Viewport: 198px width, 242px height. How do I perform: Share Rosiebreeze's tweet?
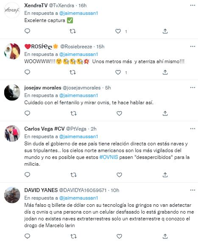pyautogui.click(x=165, y=72)
